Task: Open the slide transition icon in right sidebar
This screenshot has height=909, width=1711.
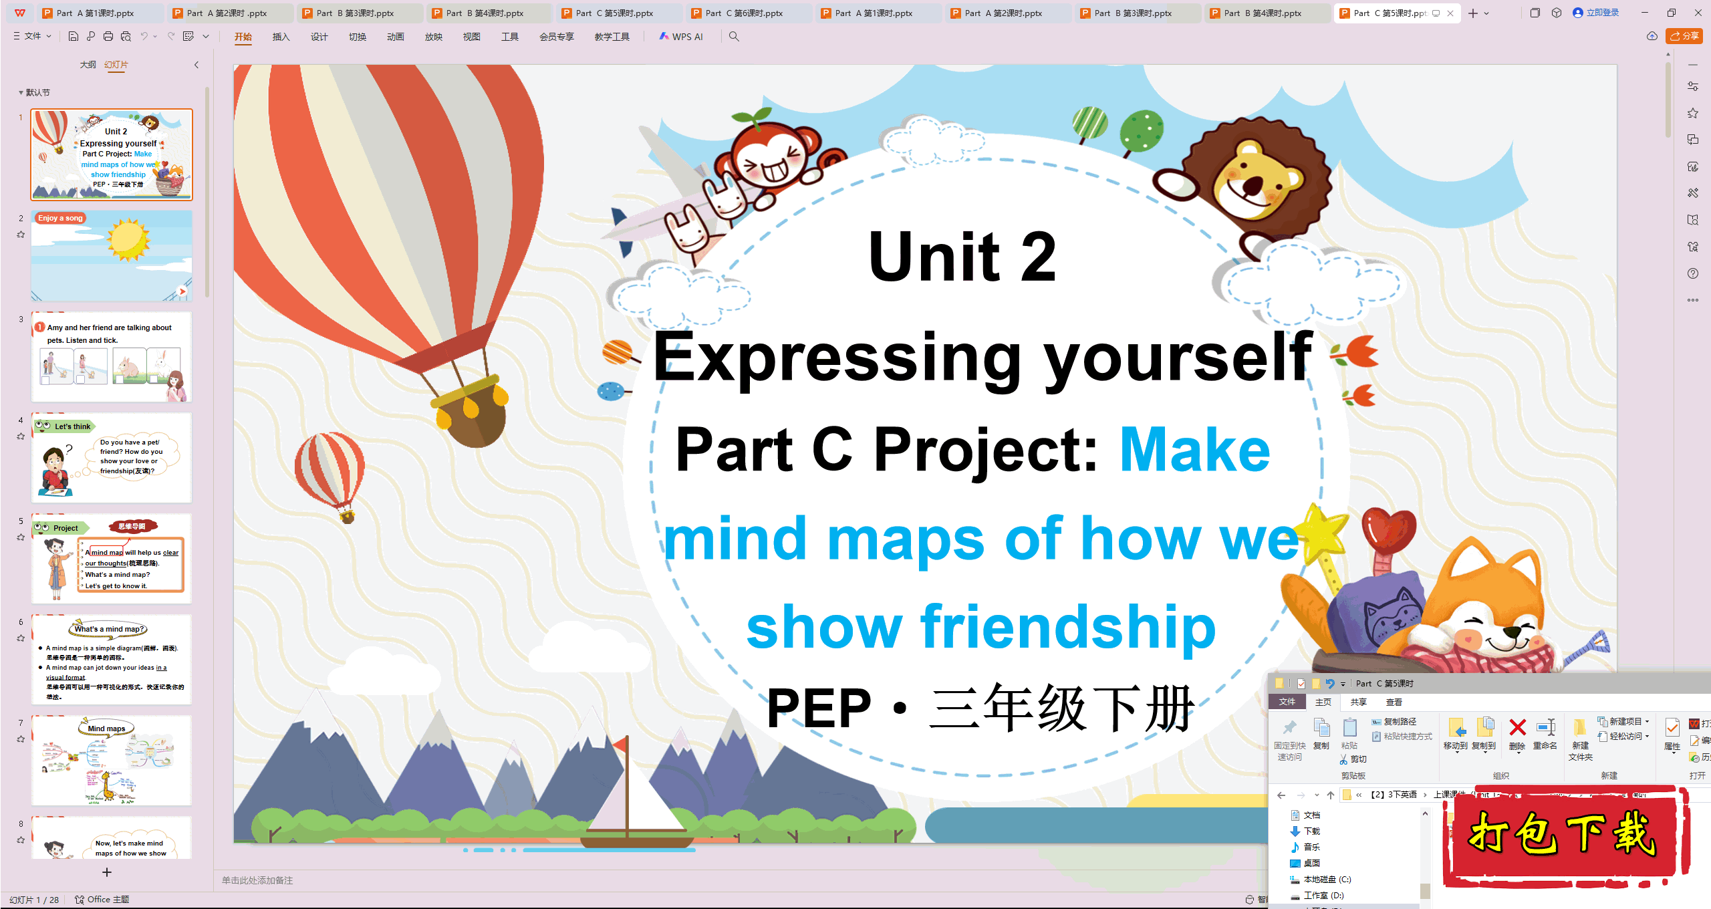Action: [1693, 140]
